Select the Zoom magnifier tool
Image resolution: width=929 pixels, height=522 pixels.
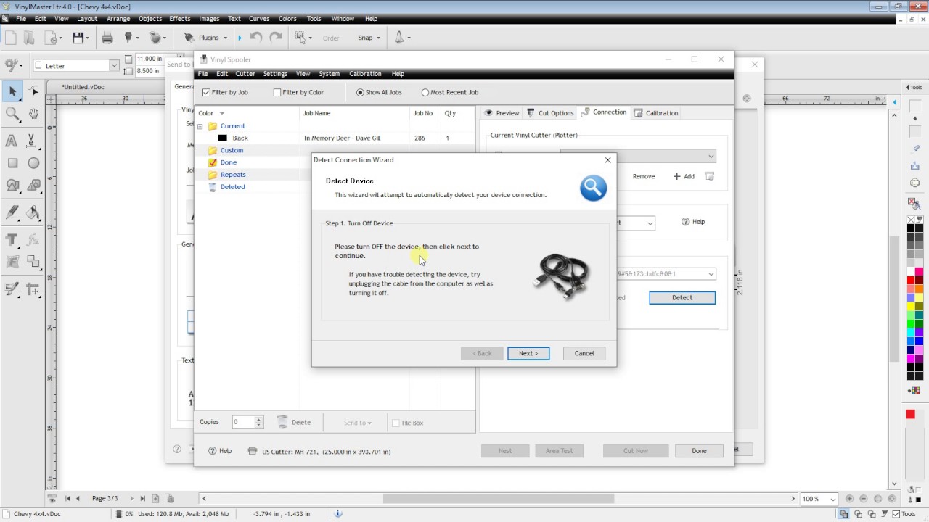[x=12, y=114]
